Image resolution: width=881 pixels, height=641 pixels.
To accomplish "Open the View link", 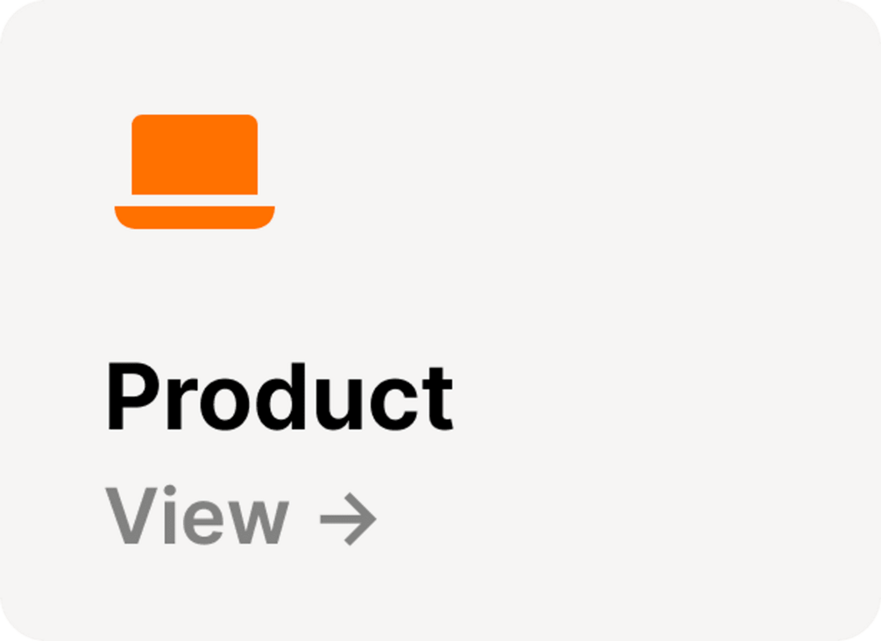I will pyautogui.click(x=240, y=516).
